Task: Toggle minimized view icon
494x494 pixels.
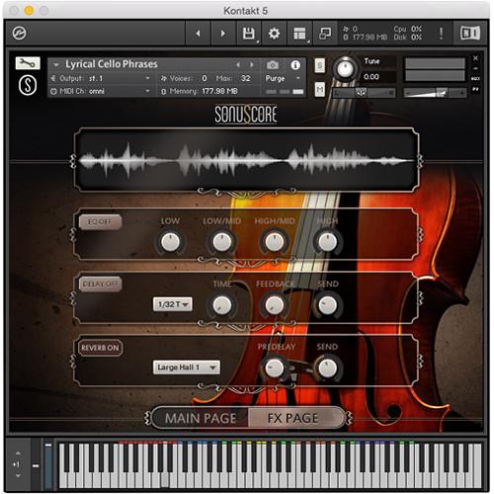Action: click(325, 34)
